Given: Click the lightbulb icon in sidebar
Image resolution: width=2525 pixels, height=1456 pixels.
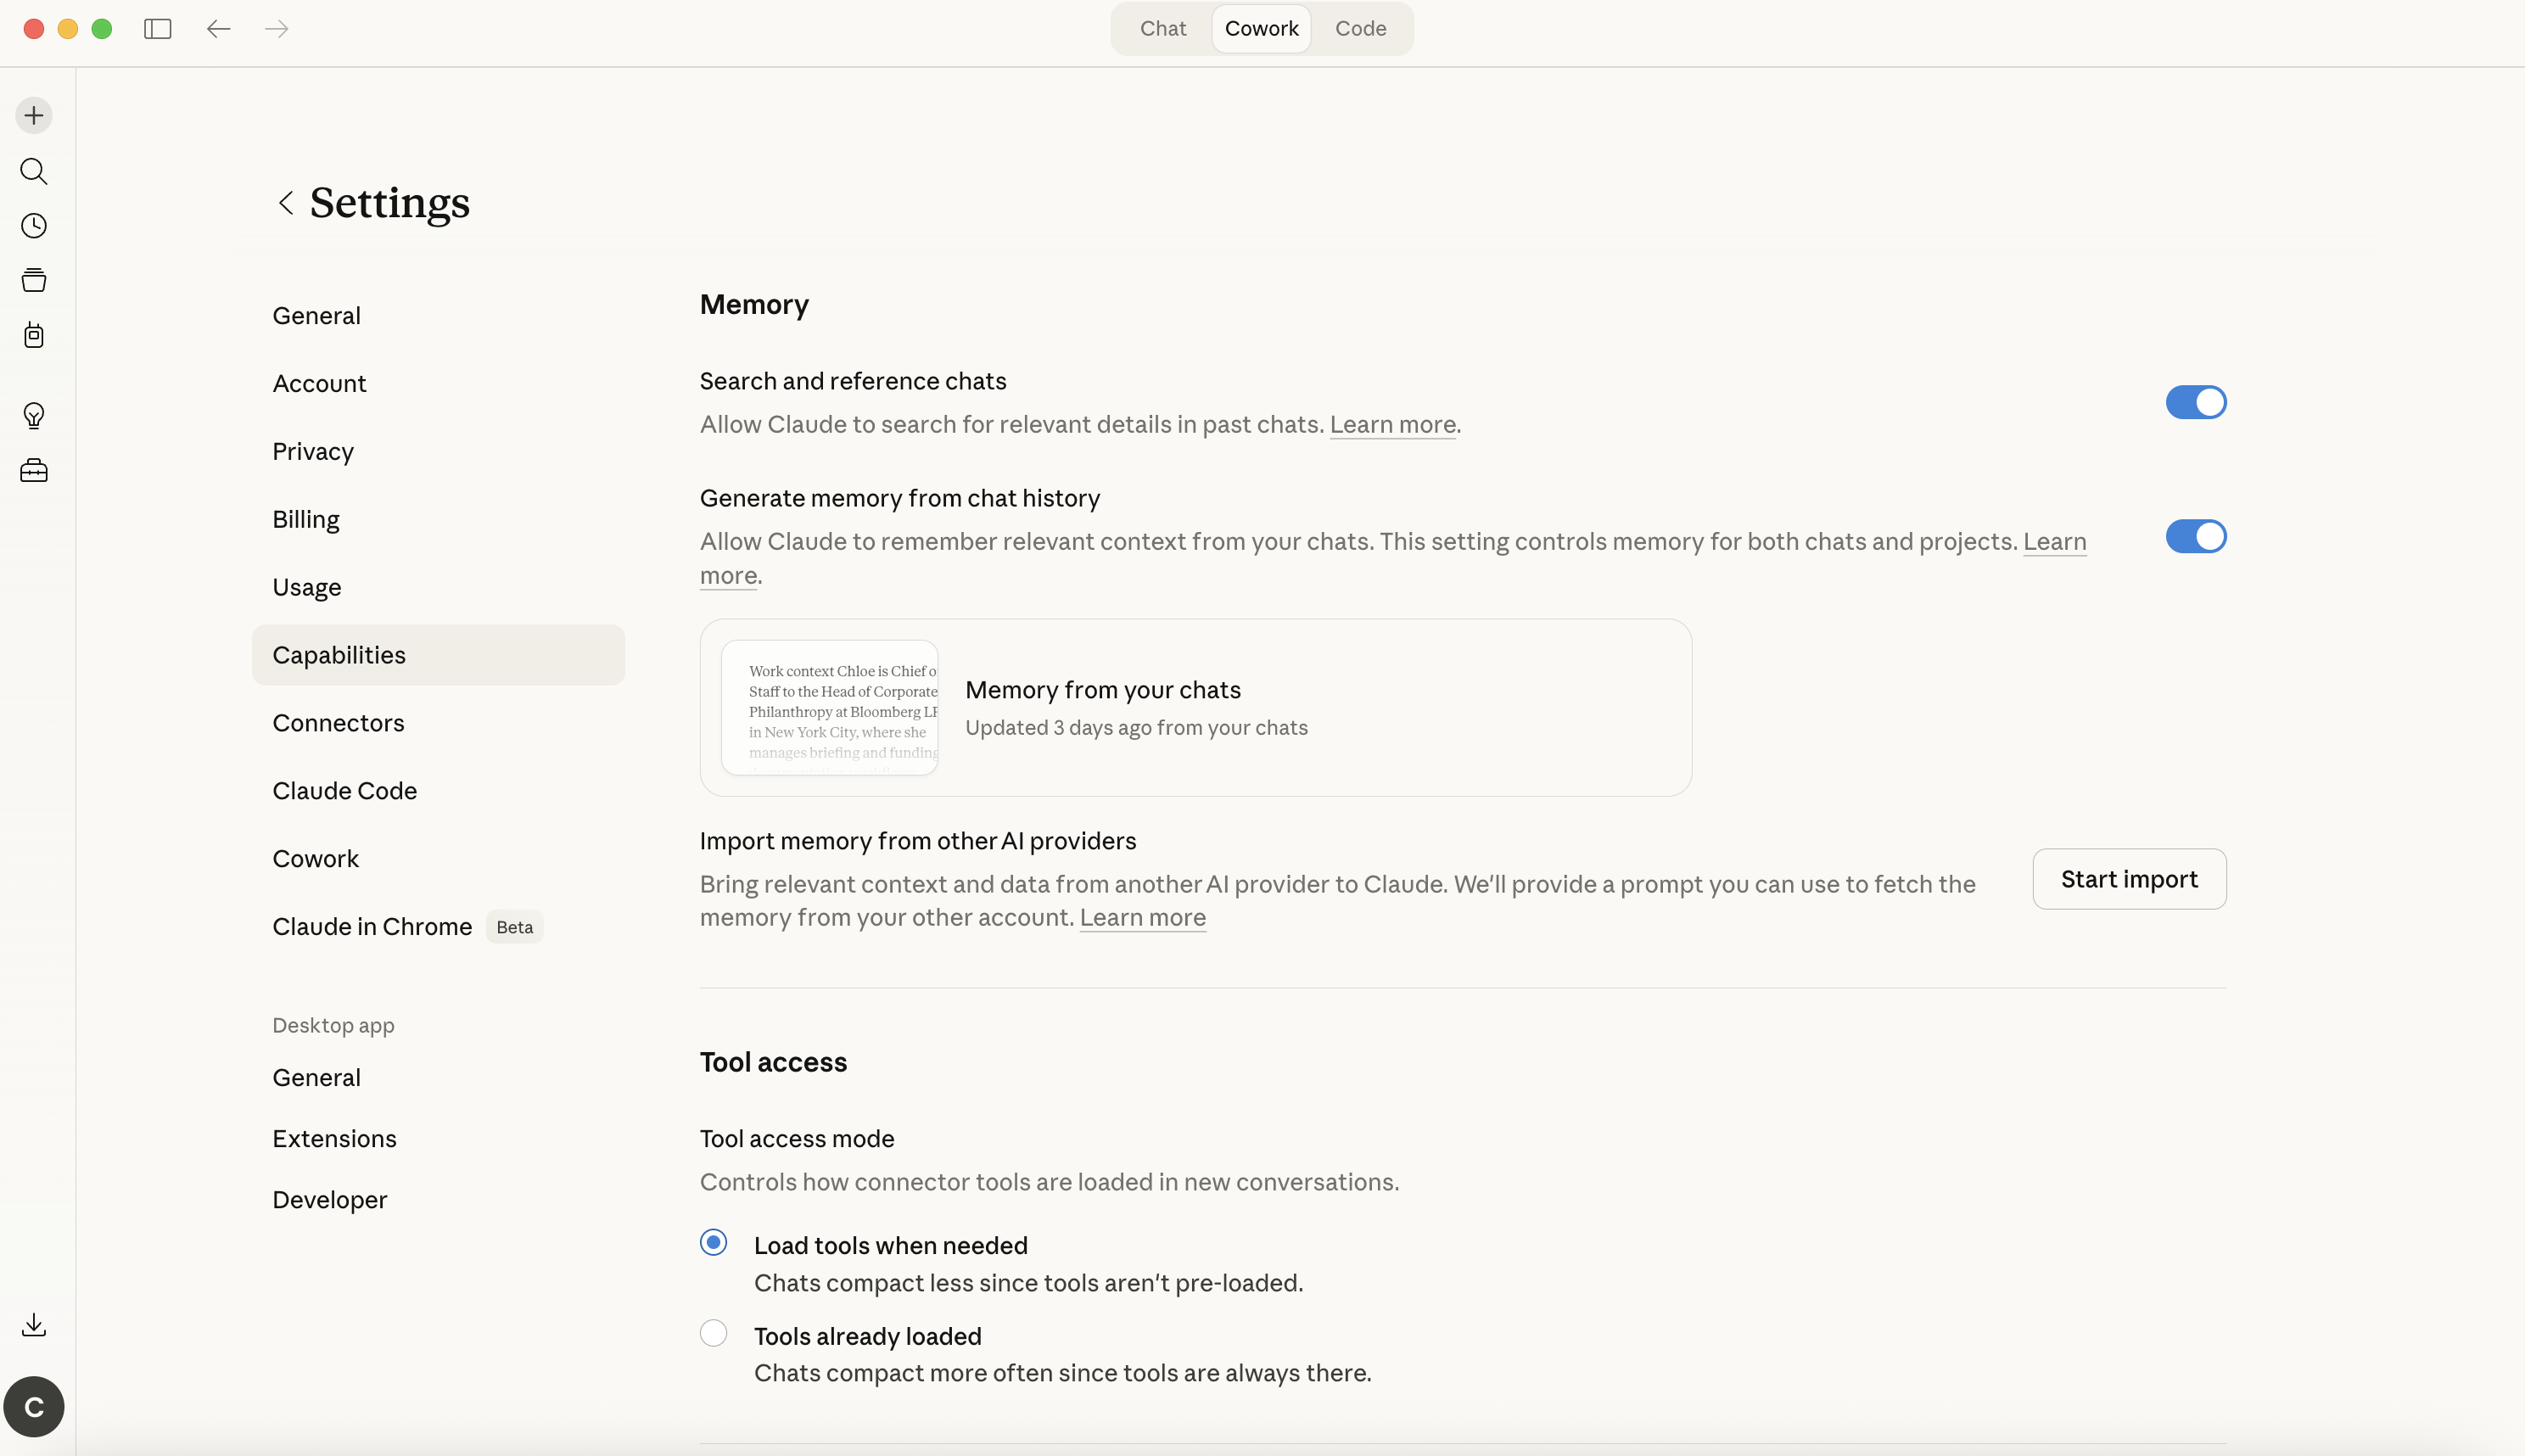Looking at the screenshot, I should pyautogui.click(x=34, y=416).
